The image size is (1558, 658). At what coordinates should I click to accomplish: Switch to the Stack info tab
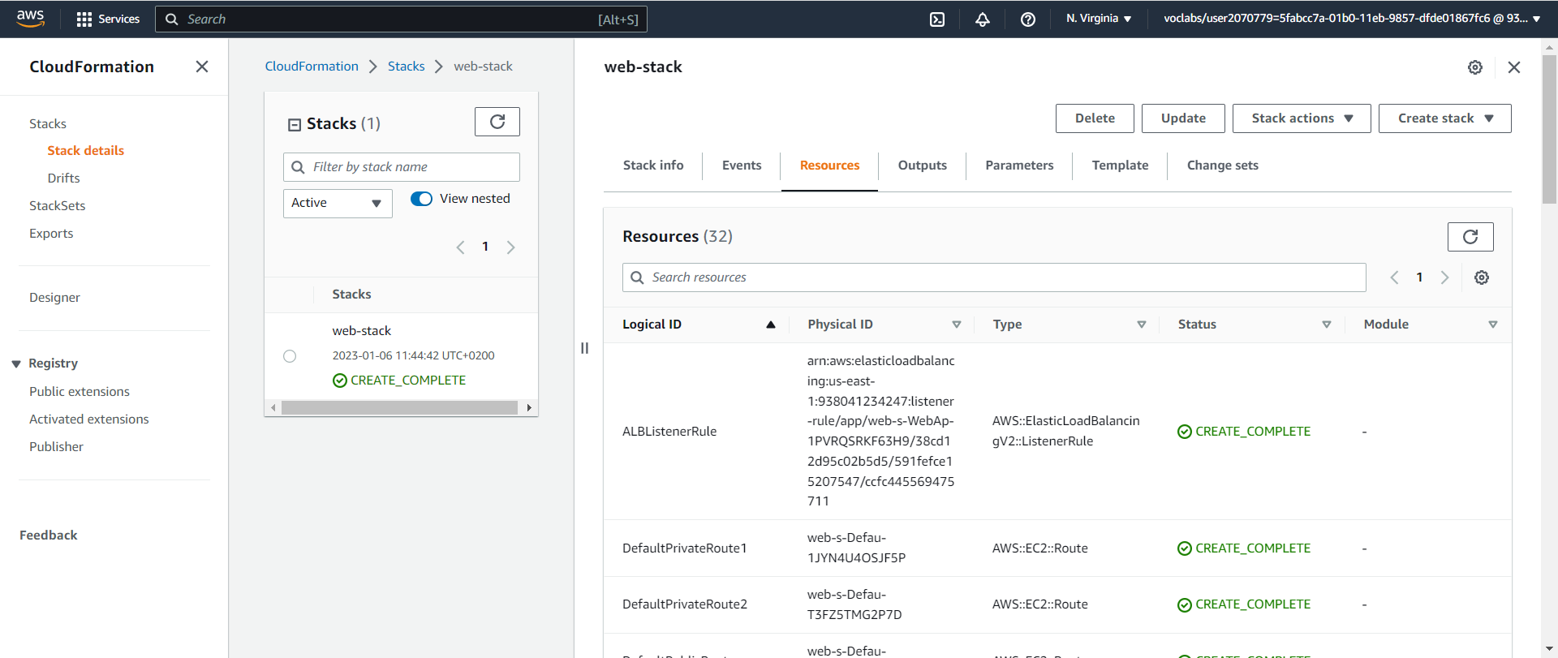pos(653,166)
